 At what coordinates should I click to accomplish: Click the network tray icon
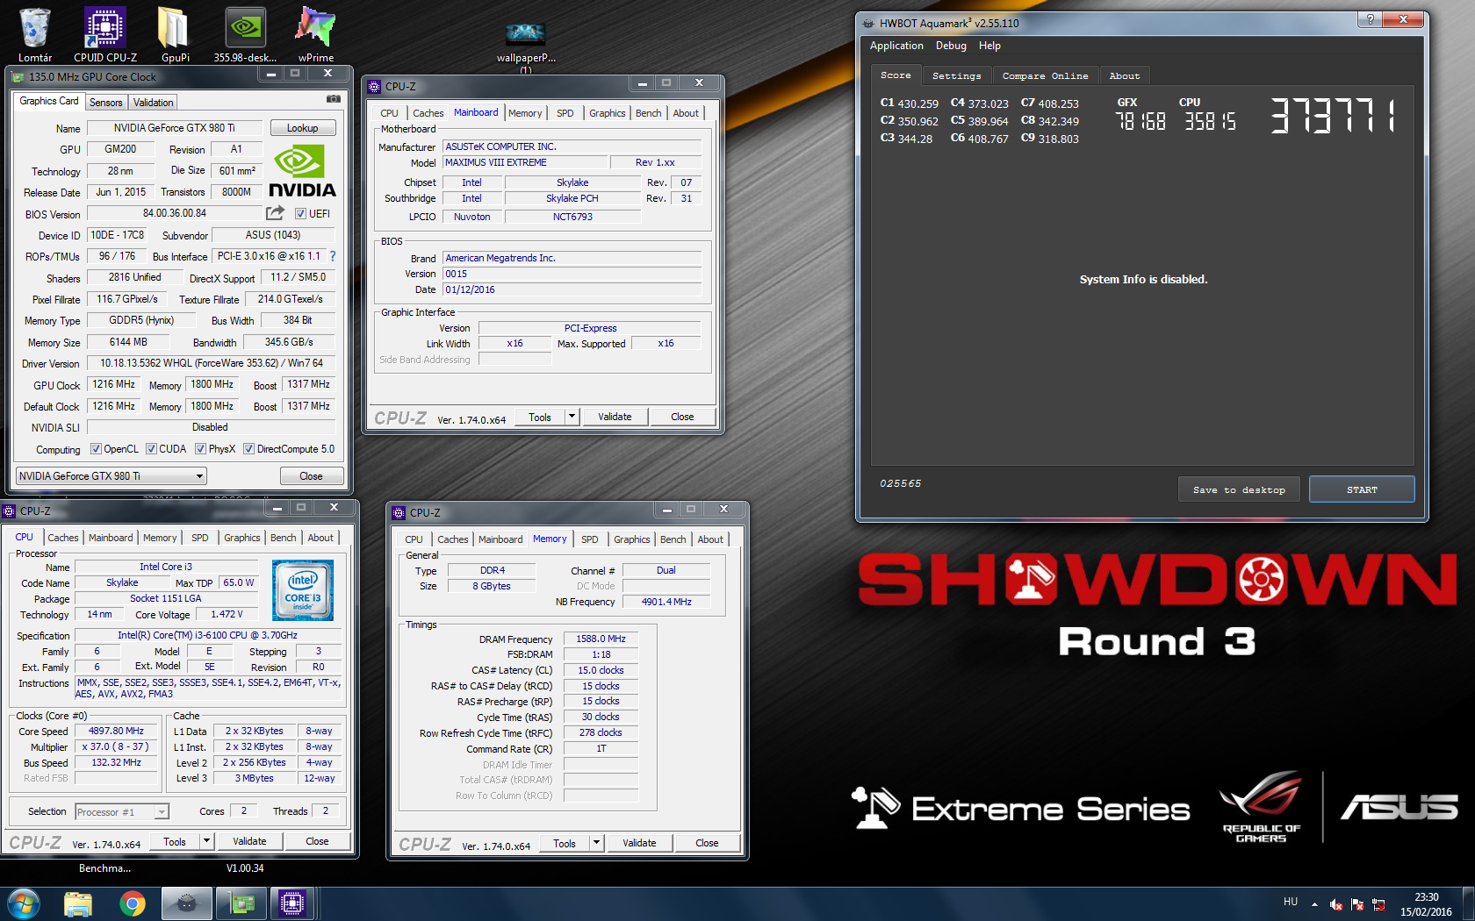(1378, 904)
